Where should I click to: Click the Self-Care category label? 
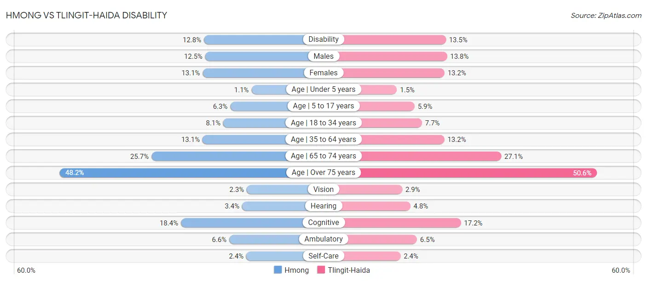click(x=323, y=256)
